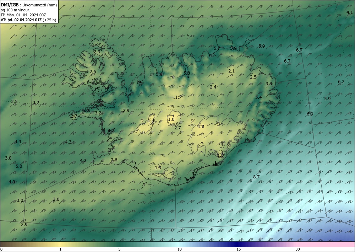355x252 pixels.
Task: Click the '15' tick on the color scale
Action: pyautogui.click(x=239, y=250)
